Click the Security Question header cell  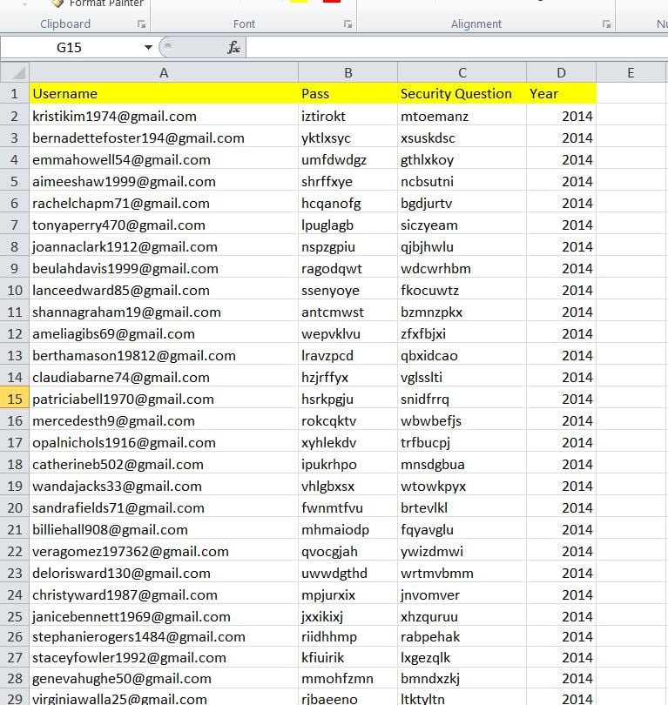pos(462,93)
